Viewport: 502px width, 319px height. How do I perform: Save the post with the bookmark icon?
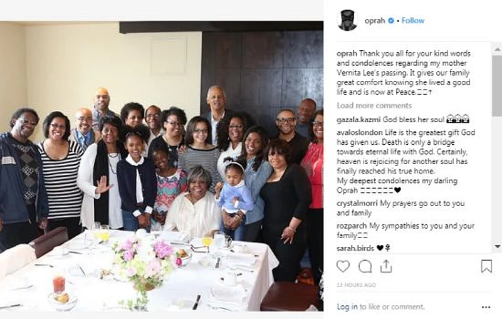(x=486, y=266)
